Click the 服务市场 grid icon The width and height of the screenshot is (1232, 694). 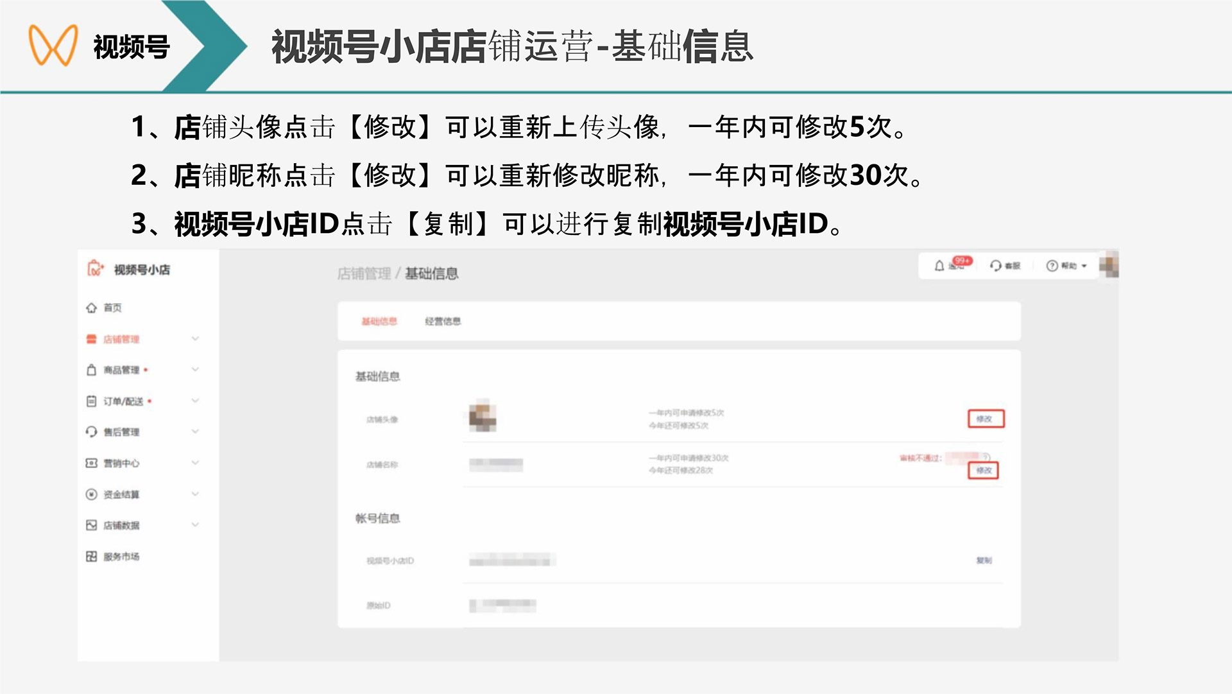(91, 557)
